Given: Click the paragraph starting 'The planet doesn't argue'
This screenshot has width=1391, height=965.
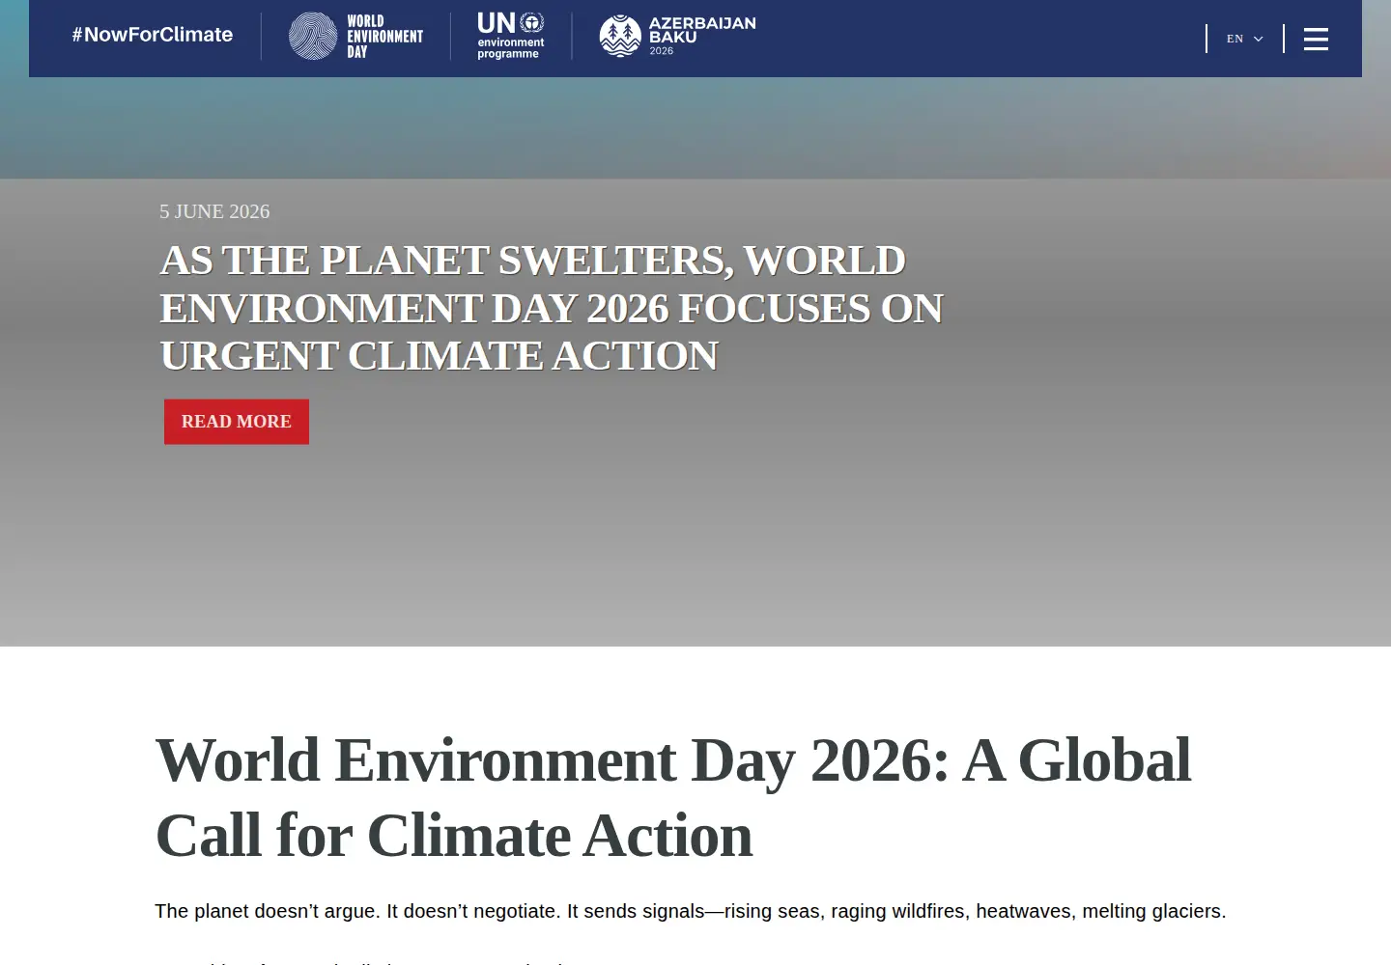Looking at the screenshot, I should [x=691, y=911].
